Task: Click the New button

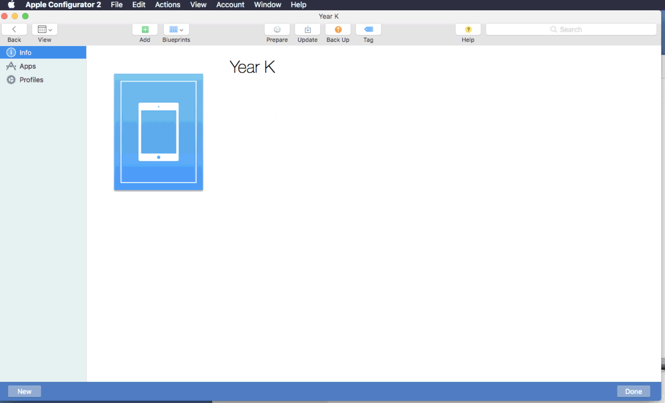Action: coord(24,391)
